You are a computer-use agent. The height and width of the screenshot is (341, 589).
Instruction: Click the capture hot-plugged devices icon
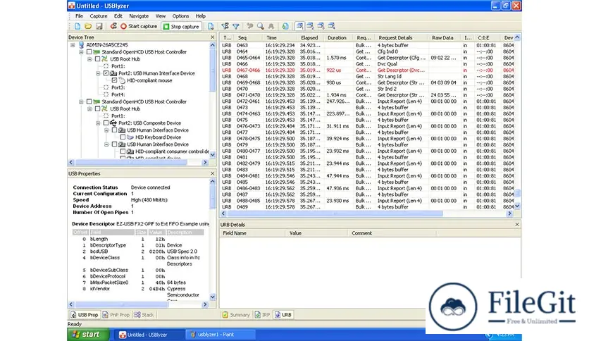click(113, 26)
